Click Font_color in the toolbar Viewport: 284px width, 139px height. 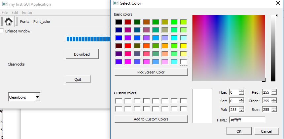(x=42, y=22)
